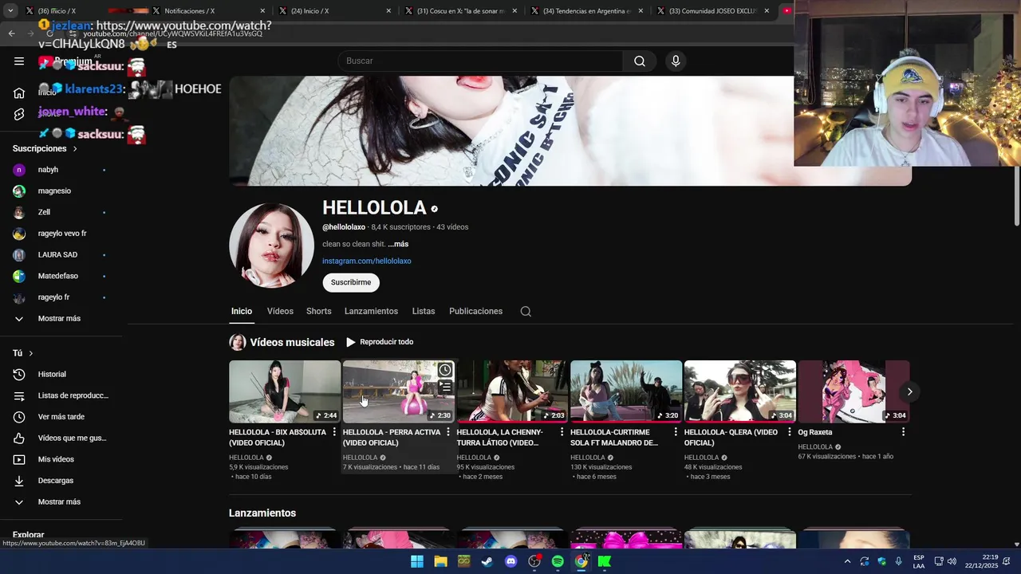
Task: Expand channel description with ...más
Action: pyautogui.click(x=398, y=244)
